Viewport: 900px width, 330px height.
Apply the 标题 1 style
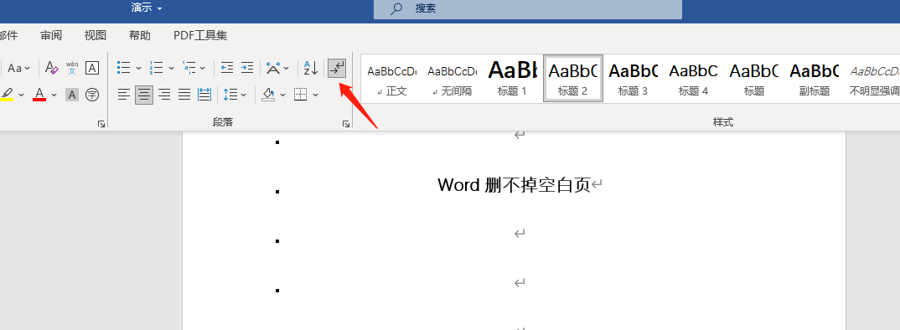512,80
